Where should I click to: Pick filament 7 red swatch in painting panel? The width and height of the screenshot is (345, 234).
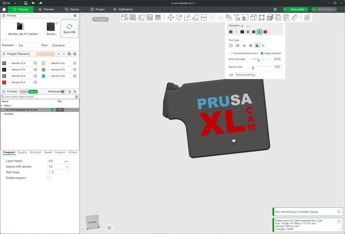(265, 32)
